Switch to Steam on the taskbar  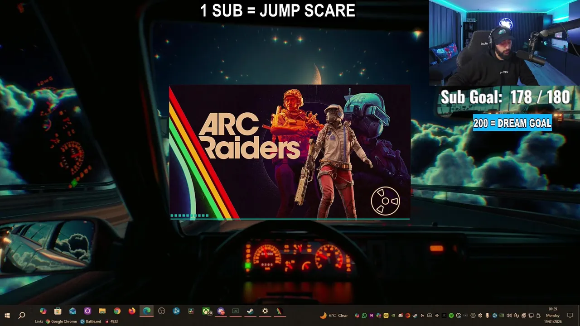(x=250, y=311)
